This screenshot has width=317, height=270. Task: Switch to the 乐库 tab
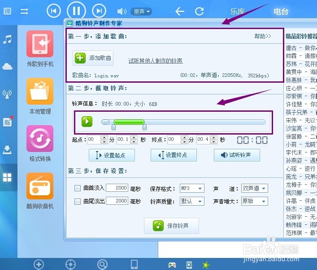tap(238, 12)
